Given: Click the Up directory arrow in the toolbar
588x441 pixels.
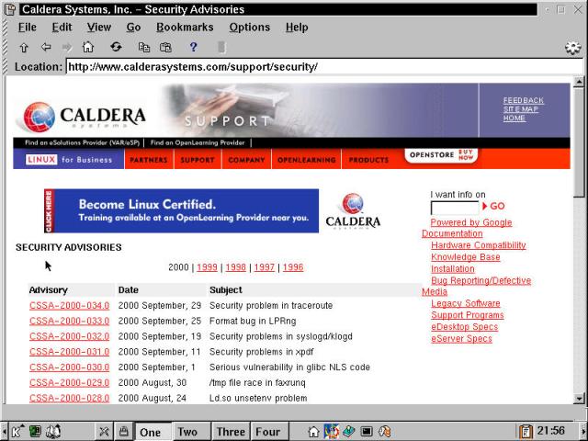Looking at the screenshot, I should point(24,47).
